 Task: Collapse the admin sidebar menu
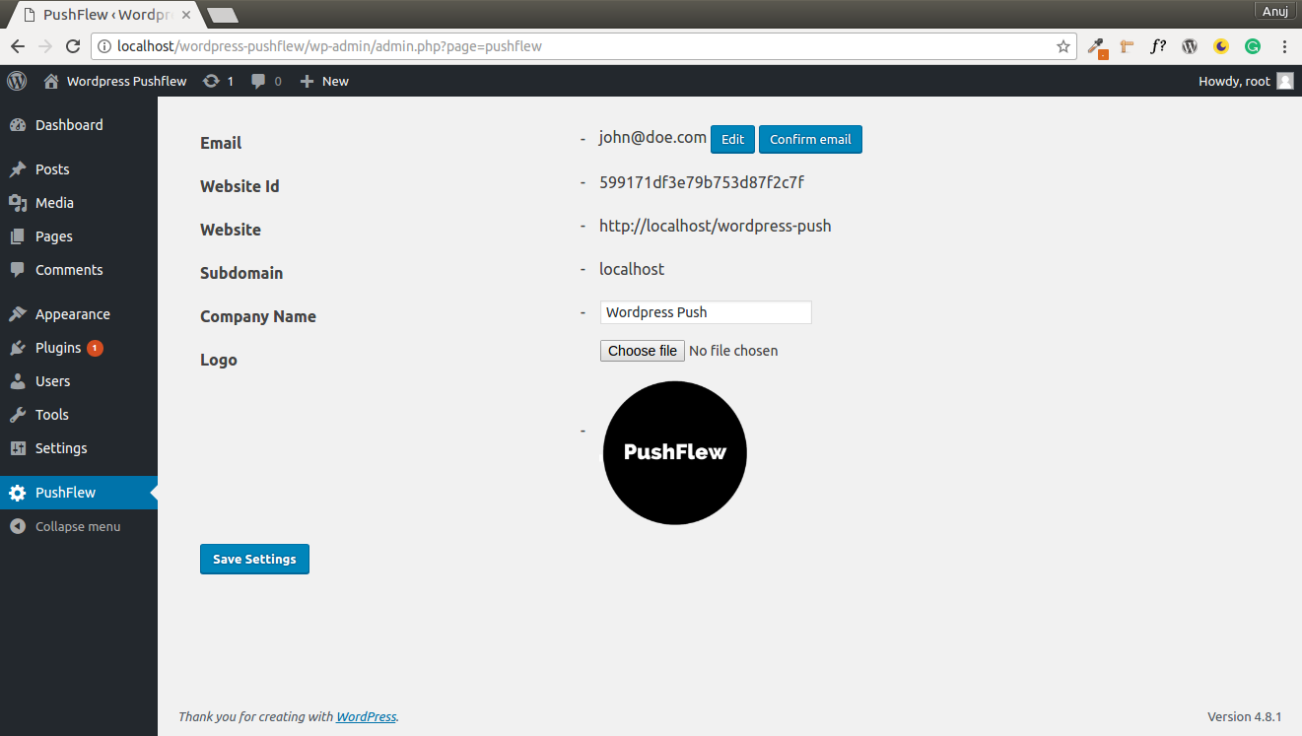pyautogui.click(x=79, y=526)
